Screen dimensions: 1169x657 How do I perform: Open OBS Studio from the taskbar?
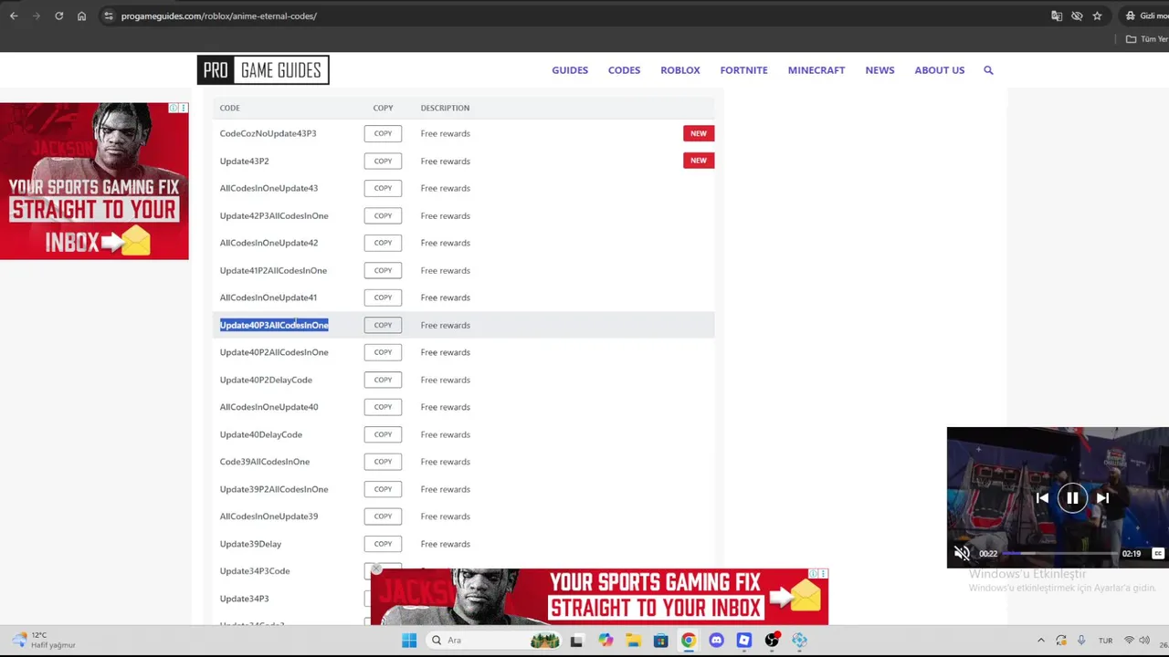tap(772, 641)
